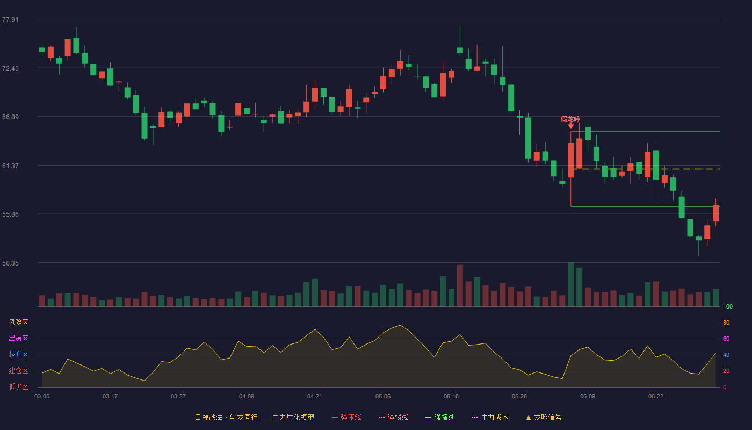Click the 04-21 date label
Screen dimensions: 752x430
pos(315,396)
